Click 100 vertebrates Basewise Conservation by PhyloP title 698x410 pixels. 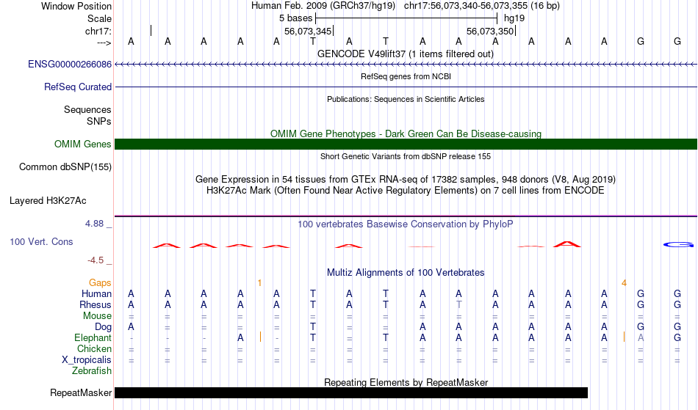pyautogui.click(x=405, y=224)
